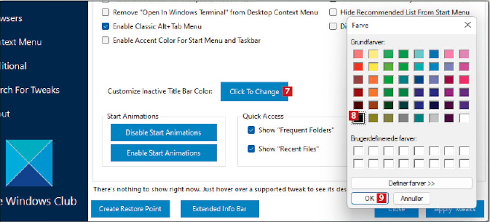This screenshot has height=222, width=490.
Task: Uncheck Show "Frequent Folders" option
Action: point(251,130)
